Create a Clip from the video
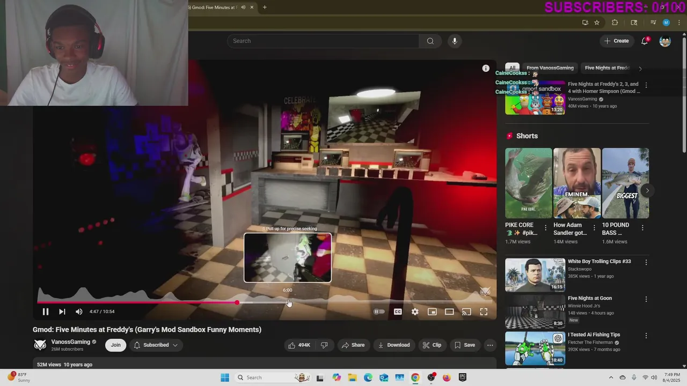 (x=432, y=345)
